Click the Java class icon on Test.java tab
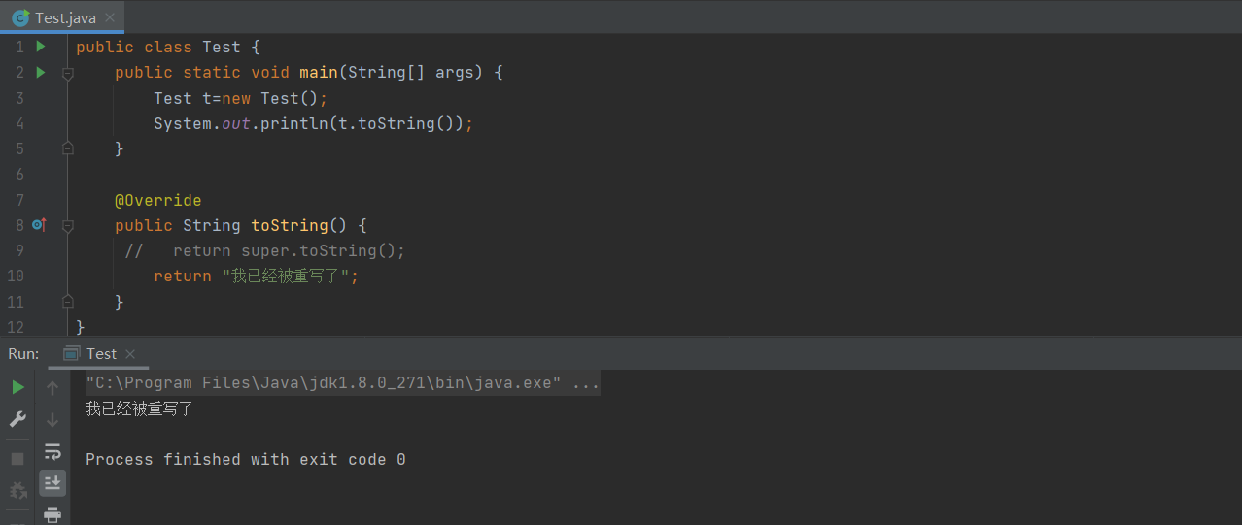Image resolution: width=1242 pixels, height=525 pixels. point(20,17)
